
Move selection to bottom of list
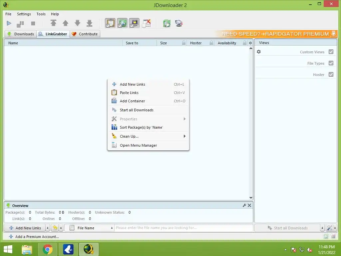click(x=89, y=23)
